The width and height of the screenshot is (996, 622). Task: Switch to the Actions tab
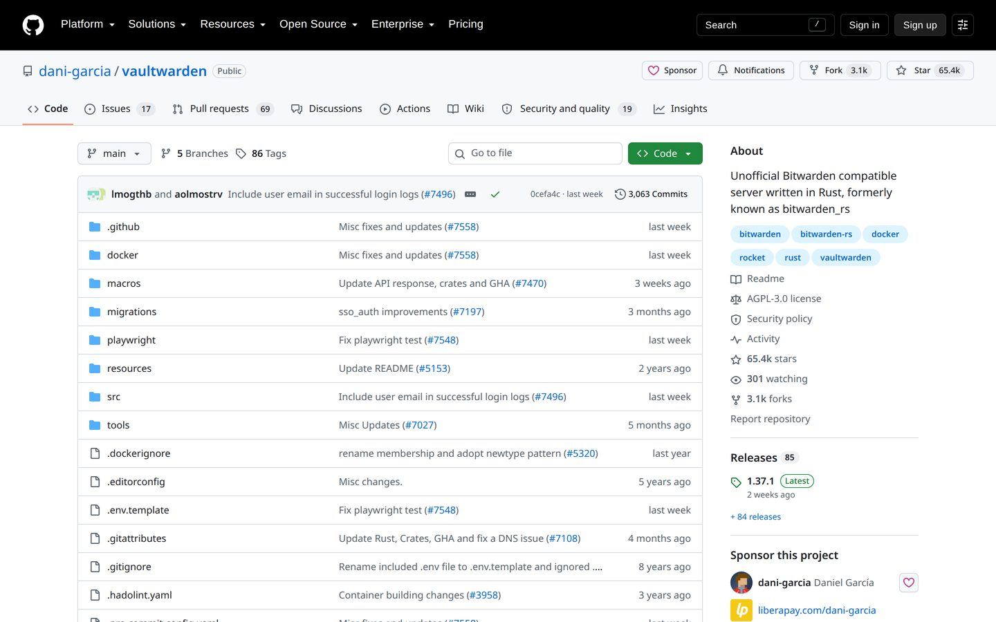point(405,109)
